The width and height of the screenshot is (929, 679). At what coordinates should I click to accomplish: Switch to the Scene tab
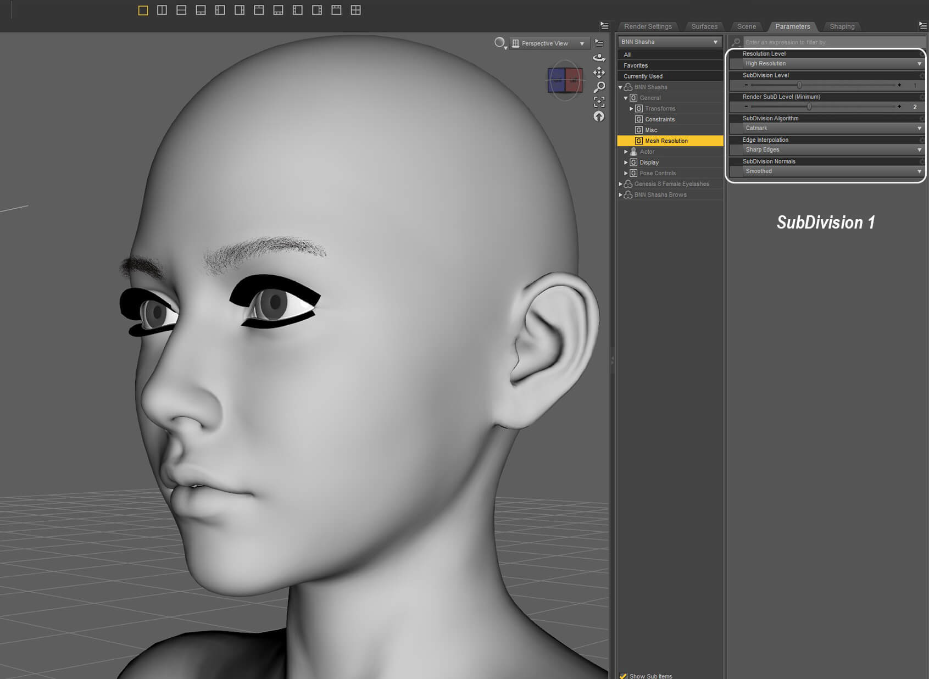[746, 26]
